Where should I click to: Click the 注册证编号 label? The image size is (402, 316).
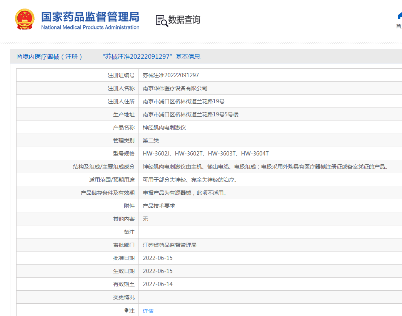(x=121, y=75)
